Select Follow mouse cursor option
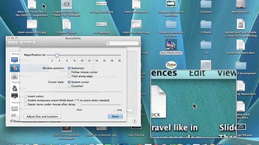 click(x=69, y=72)
